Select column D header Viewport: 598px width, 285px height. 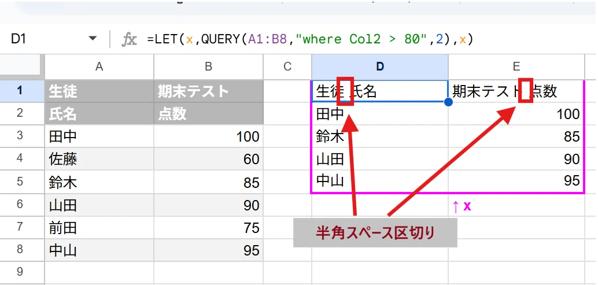pyautogui.click(x=380, y=66)
